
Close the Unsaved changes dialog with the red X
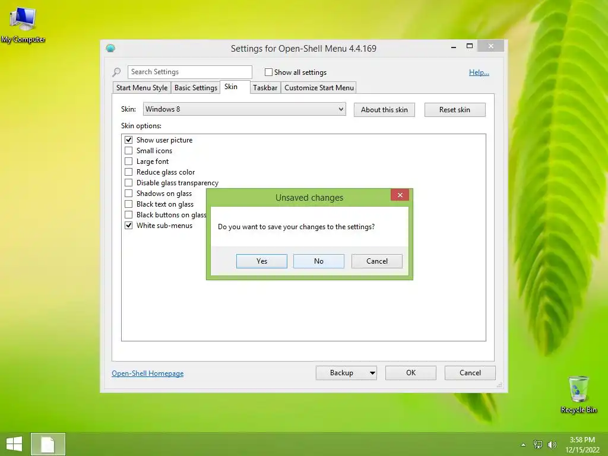400,195
